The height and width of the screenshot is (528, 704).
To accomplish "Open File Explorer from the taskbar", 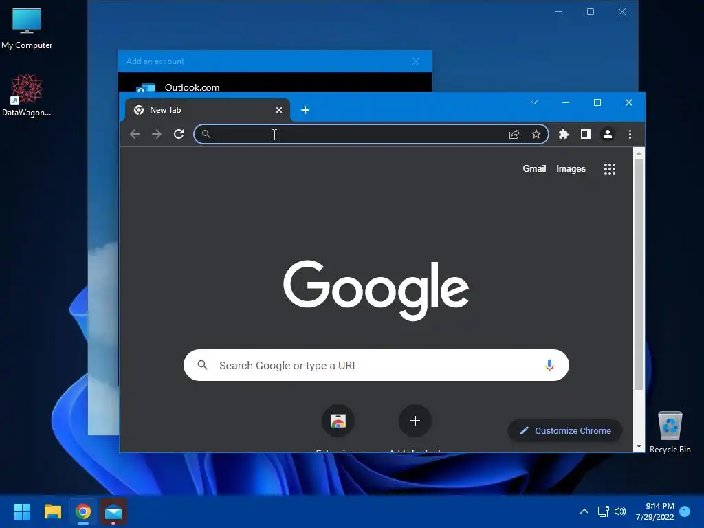I will coord(52,511).
